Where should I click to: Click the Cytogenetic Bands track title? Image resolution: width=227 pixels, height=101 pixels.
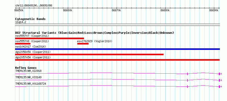point(30,19)
